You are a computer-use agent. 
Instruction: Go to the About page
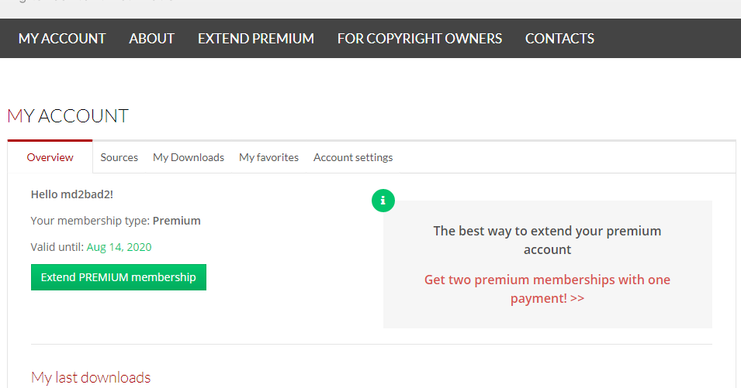[152, 39]
